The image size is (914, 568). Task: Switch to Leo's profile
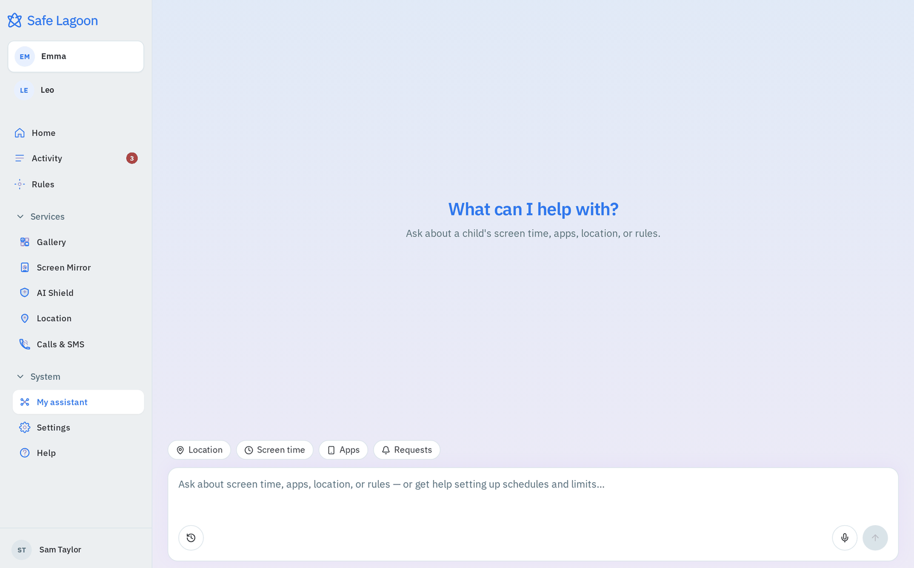pos(75,90)
